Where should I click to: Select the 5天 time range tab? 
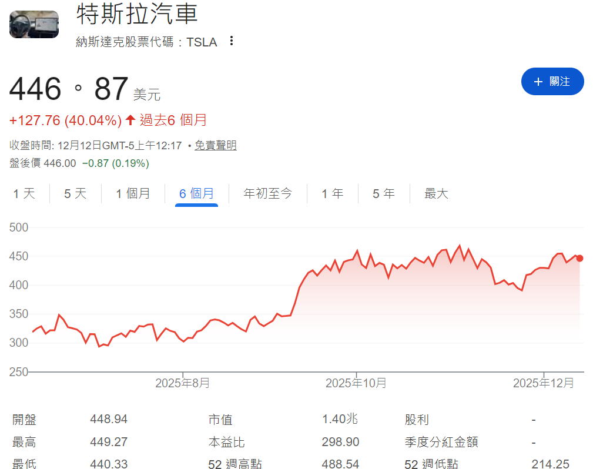coord(75,193)
